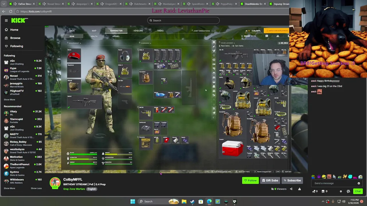
Task: Click the Follow button
Action: click(250, 181)
